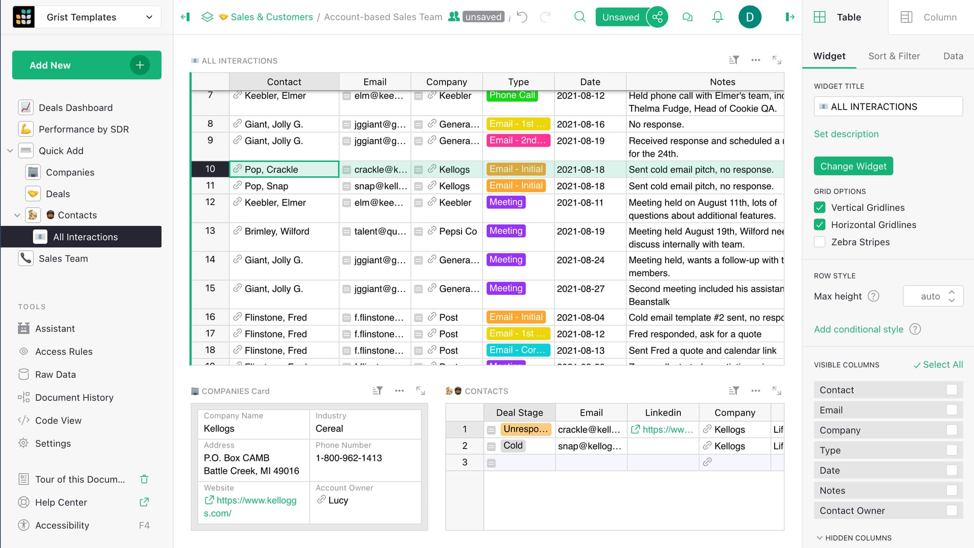Open the notifications bell
Viewport: 974px width, 548px height.
(717, 17)
